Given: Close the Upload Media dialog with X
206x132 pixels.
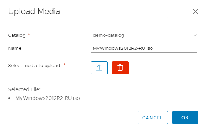Looking at the screenshot, I should click(196, 12).
